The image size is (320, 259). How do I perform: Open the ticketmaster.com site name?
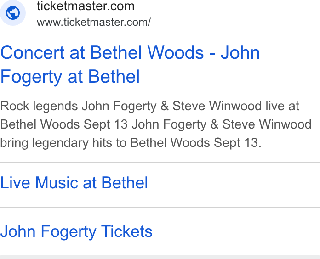click(86, 6)
